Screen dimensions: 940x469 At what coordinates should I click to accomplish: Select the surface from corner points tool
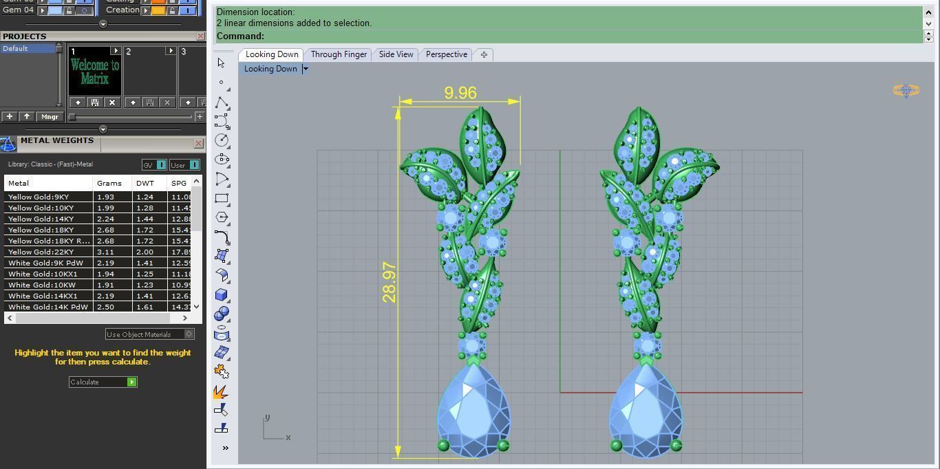(x=222, y=256)
